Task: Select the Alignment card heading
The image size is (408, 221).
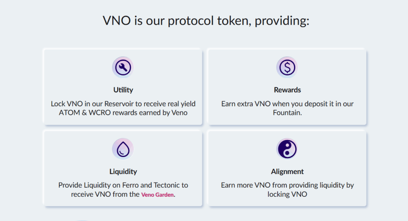Action: 287,172
